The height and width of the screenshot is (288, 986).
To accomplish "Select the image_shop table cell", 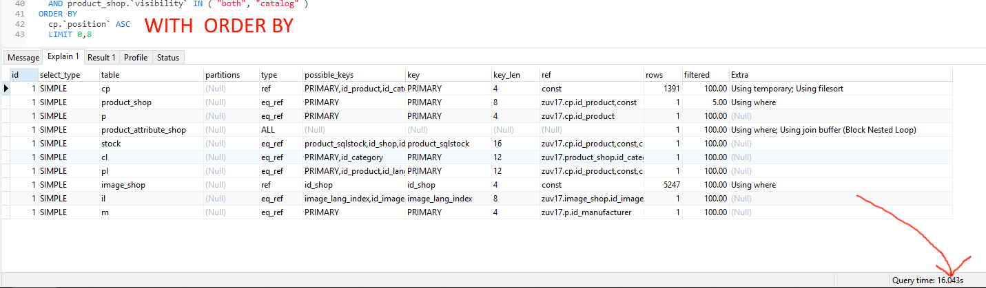I will [x=123, y=185].
